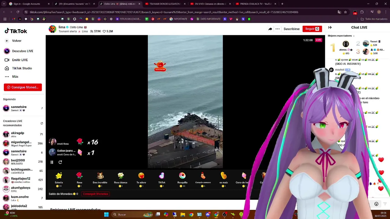Screen dimensions: 390x219
Task: Open the Chrome extensions puzzle icon
Action: pos(362,12)
